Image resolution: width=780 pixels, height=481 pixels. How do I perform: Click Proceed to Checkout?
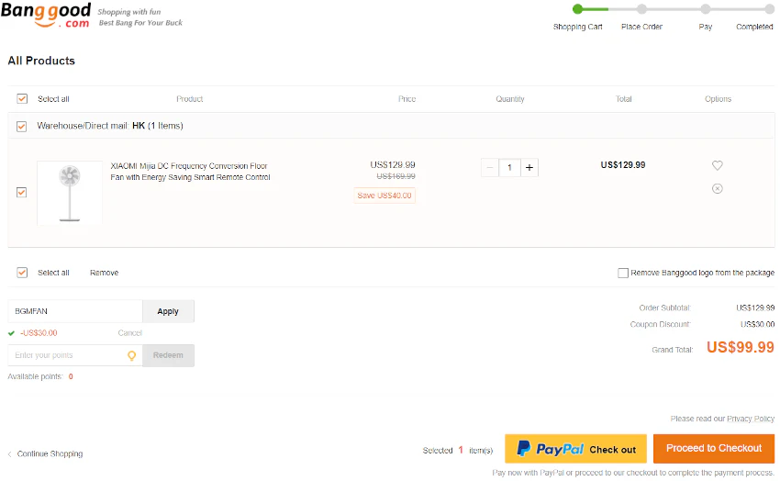pyautogui.click(x=714, y=449)
